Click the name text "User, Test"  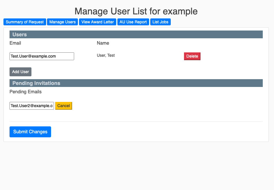point(106,55)
